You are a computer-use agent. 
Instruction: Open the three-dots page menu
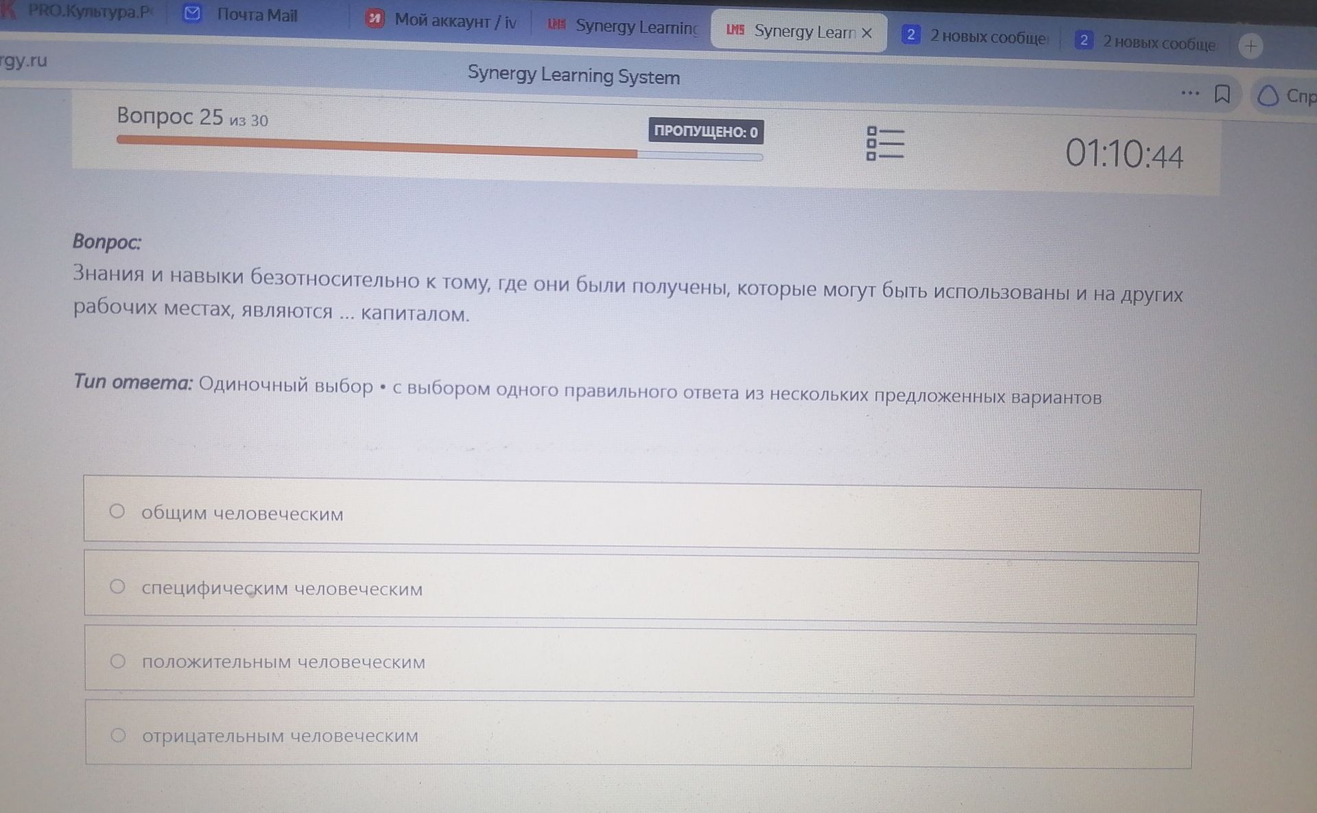1190,93
